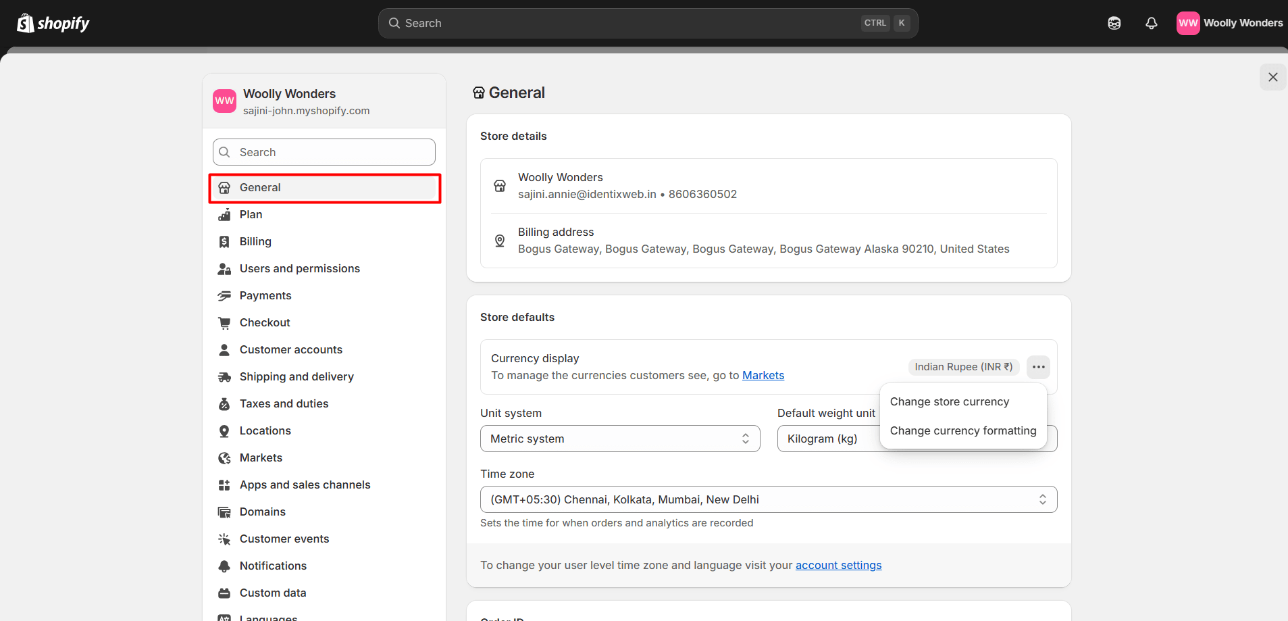Click the Apps and sales channels icon
Viewport: 1288px width, 621px height.
pyautogui.click(x=224, y=485)
